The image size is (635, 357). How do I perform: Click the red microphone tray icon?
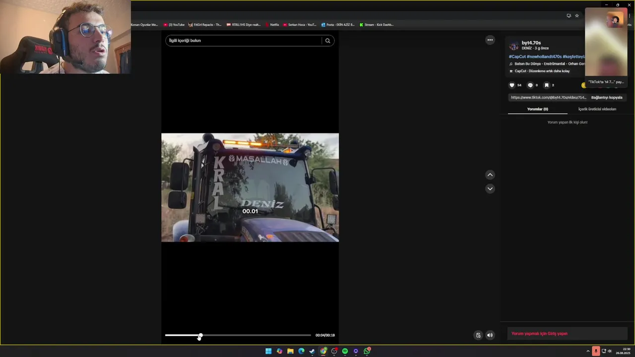[x=596, y=351]
